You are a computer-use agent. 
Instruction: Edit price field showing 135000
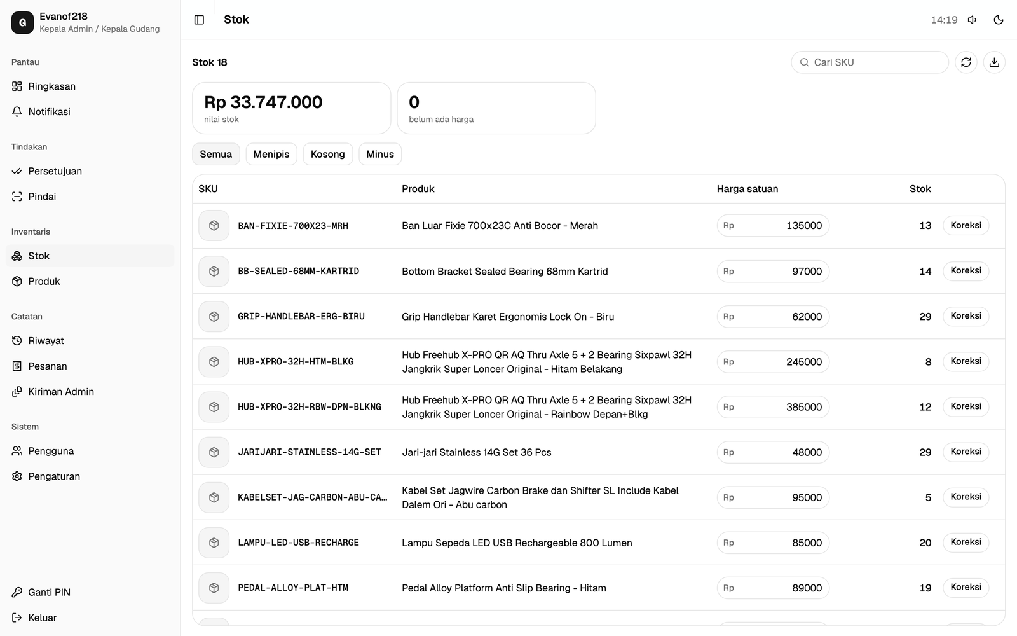tap(773, 226)
